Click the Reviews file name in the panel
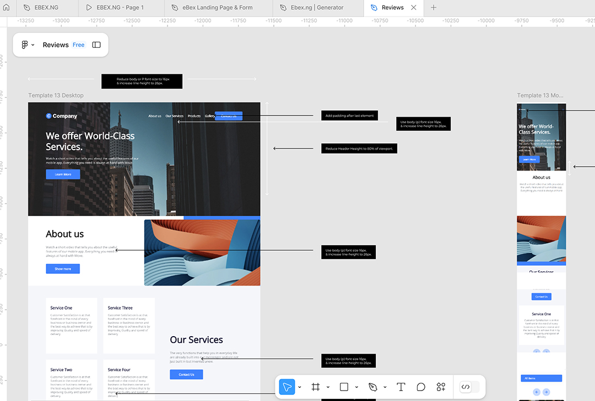The width and height of the screenshot is (595, 401). pyautogui.click(x=56, y=45)
